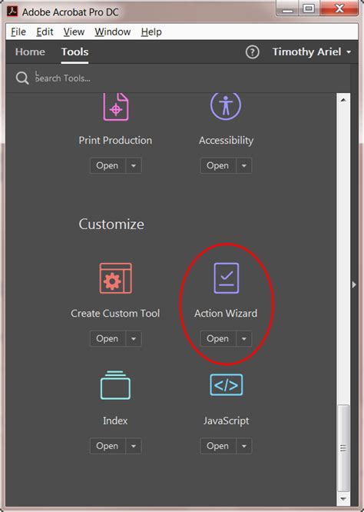The image size is (364, 512).
Task: Open the Window menu
Action: (113, 32)
